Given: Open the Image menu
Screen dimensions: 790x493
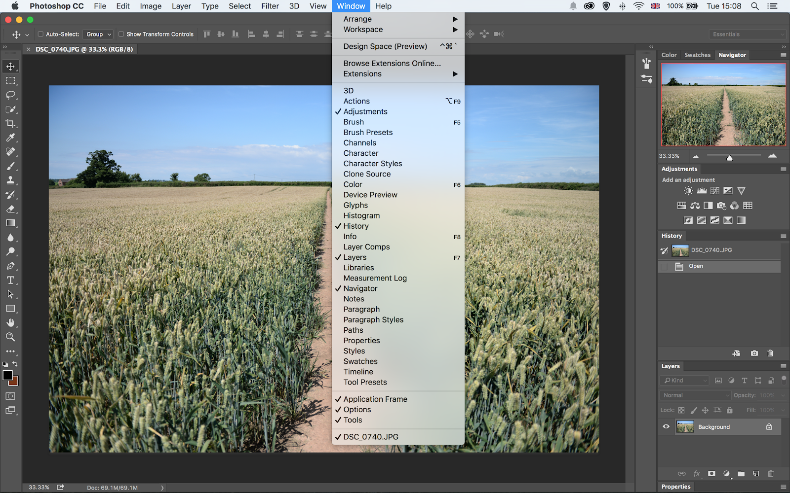Looking at the screenshot, I should [x=151, y=6].
